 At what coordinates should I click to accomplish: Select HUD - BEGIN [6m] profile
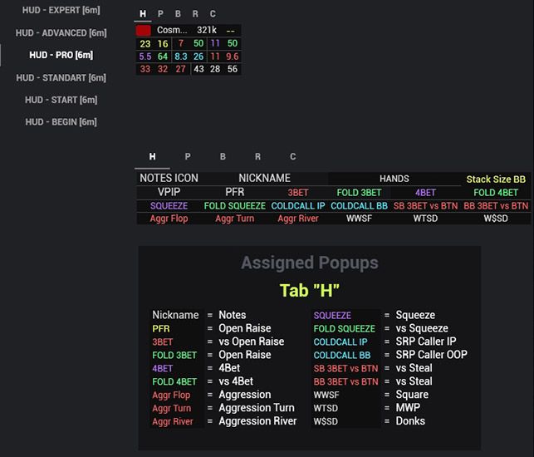pyautogui.click(x=61, y=122)
